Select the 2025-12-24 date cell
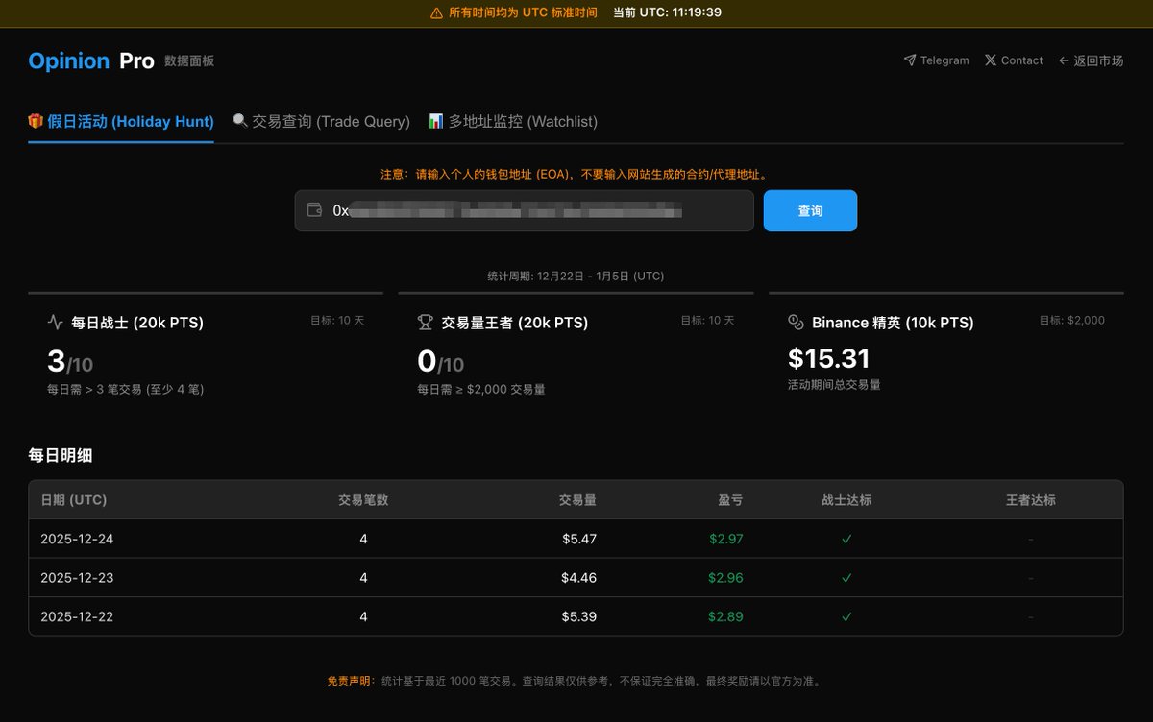Image resolution: width=1153 pixels, height=722 pixels. [77, 539]
